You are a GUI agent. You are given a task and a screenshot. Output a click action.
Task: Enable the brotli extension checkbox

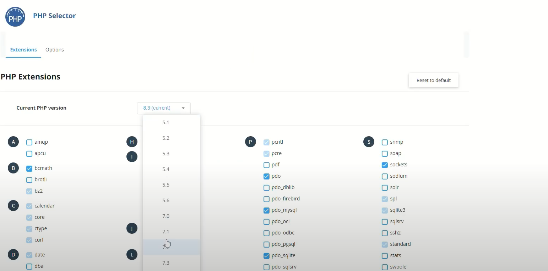[29, 180]
